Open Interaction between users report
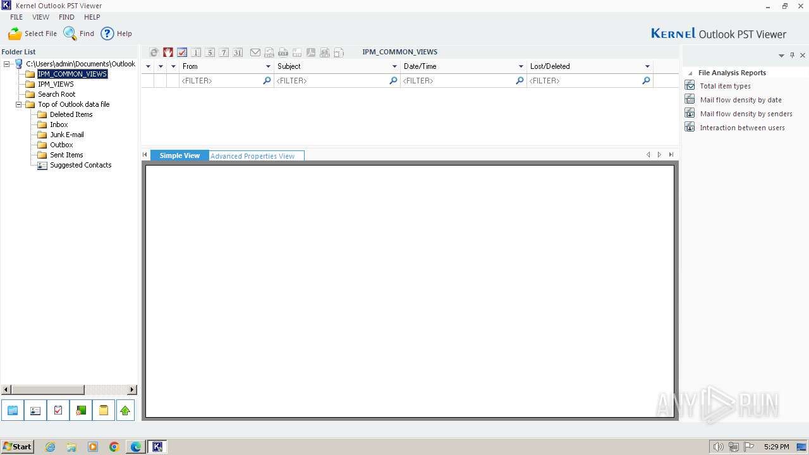The height and width of the screenshot is (455, 809). [x=743, y=128]
